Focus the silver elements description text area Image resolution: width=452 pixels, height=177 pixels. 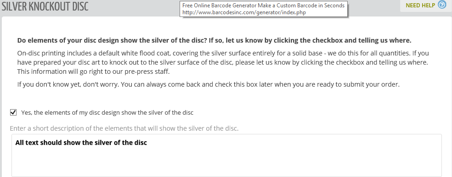(x=226, y=155)
